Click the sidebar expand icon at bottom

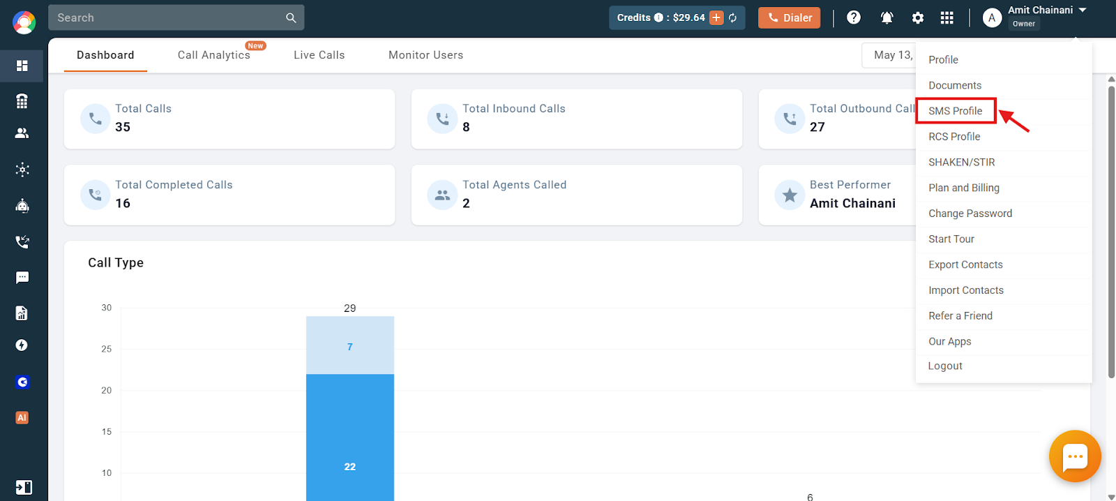click(x=24, y=487)
